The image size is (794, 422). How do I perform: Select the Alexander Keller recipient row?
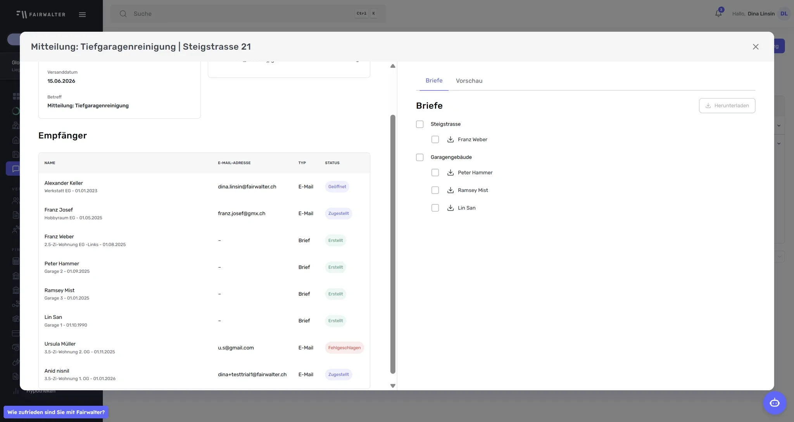click(x=204, y=187)
